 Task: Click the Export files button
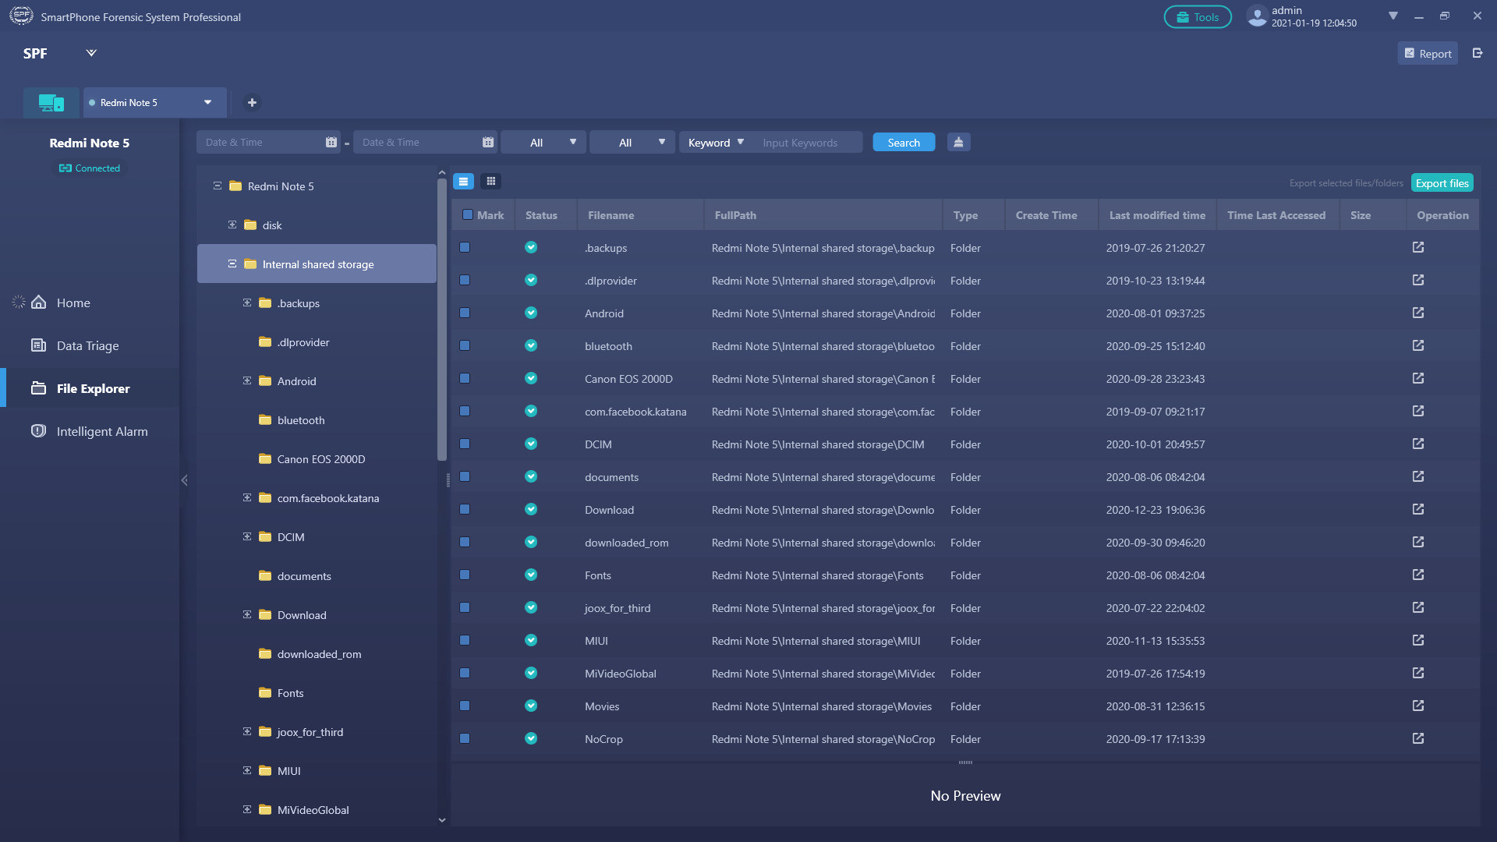click(1442, 182)
